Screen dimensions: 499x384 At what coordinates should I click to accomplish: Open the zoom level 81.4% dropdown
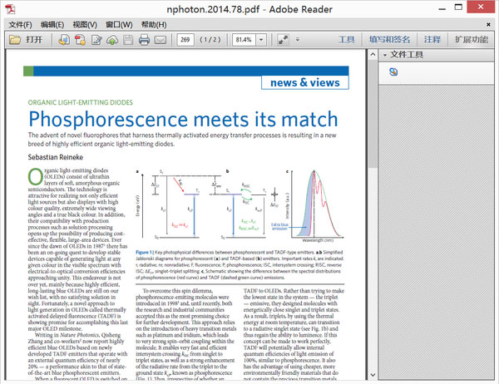tap(261, 39)
